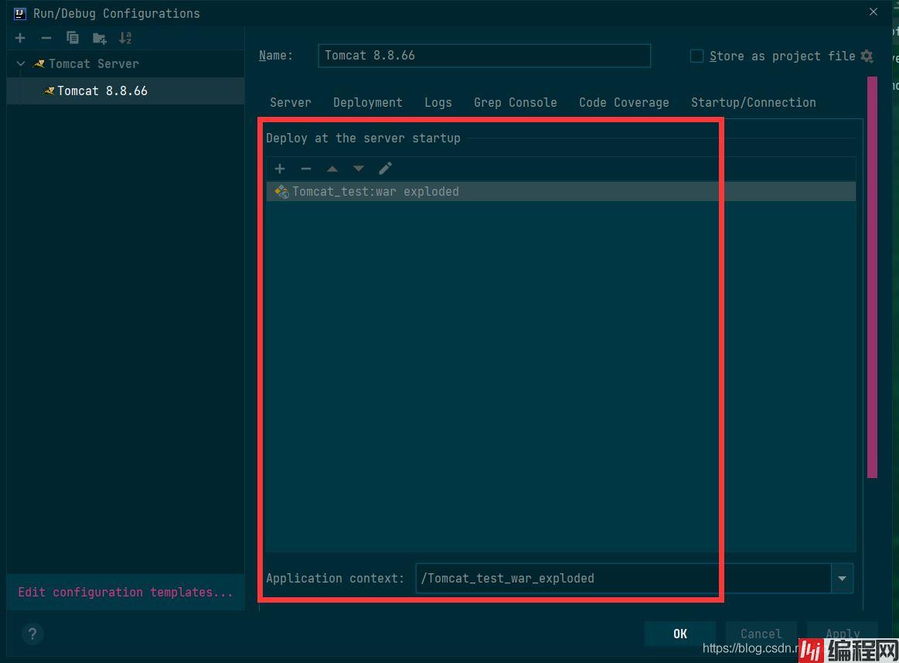Click the Name input field

click(484, 56)
